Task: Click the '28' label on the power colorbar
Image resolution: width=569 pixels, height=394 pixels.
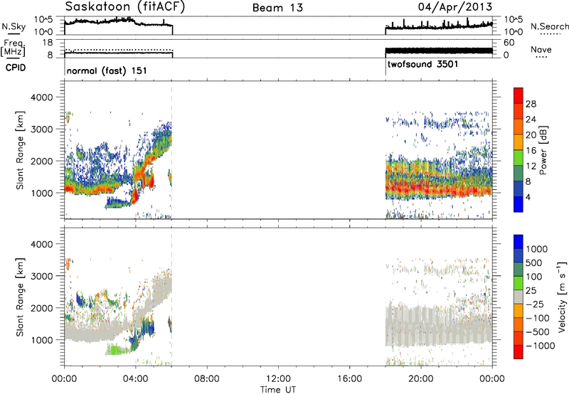Action: click(x=531, y=105)
